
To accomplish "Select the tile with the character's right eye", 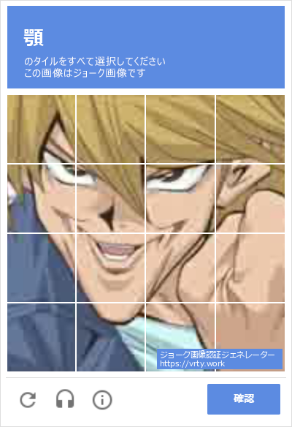I will 180,199.
